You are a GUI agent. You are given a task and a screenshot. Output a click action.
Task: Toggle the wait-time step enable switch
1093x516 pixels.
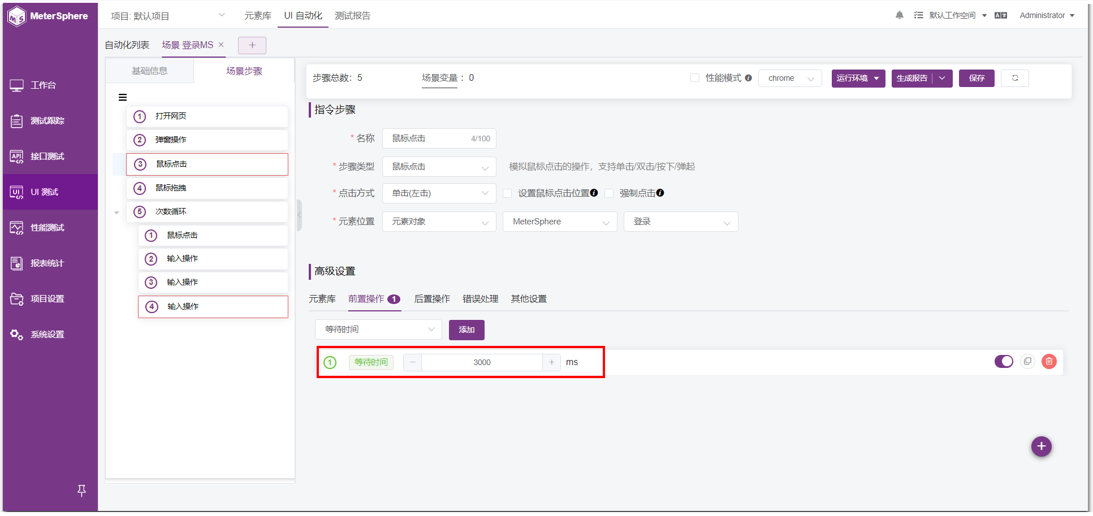pyautogui.click(x=1004, y=361)
